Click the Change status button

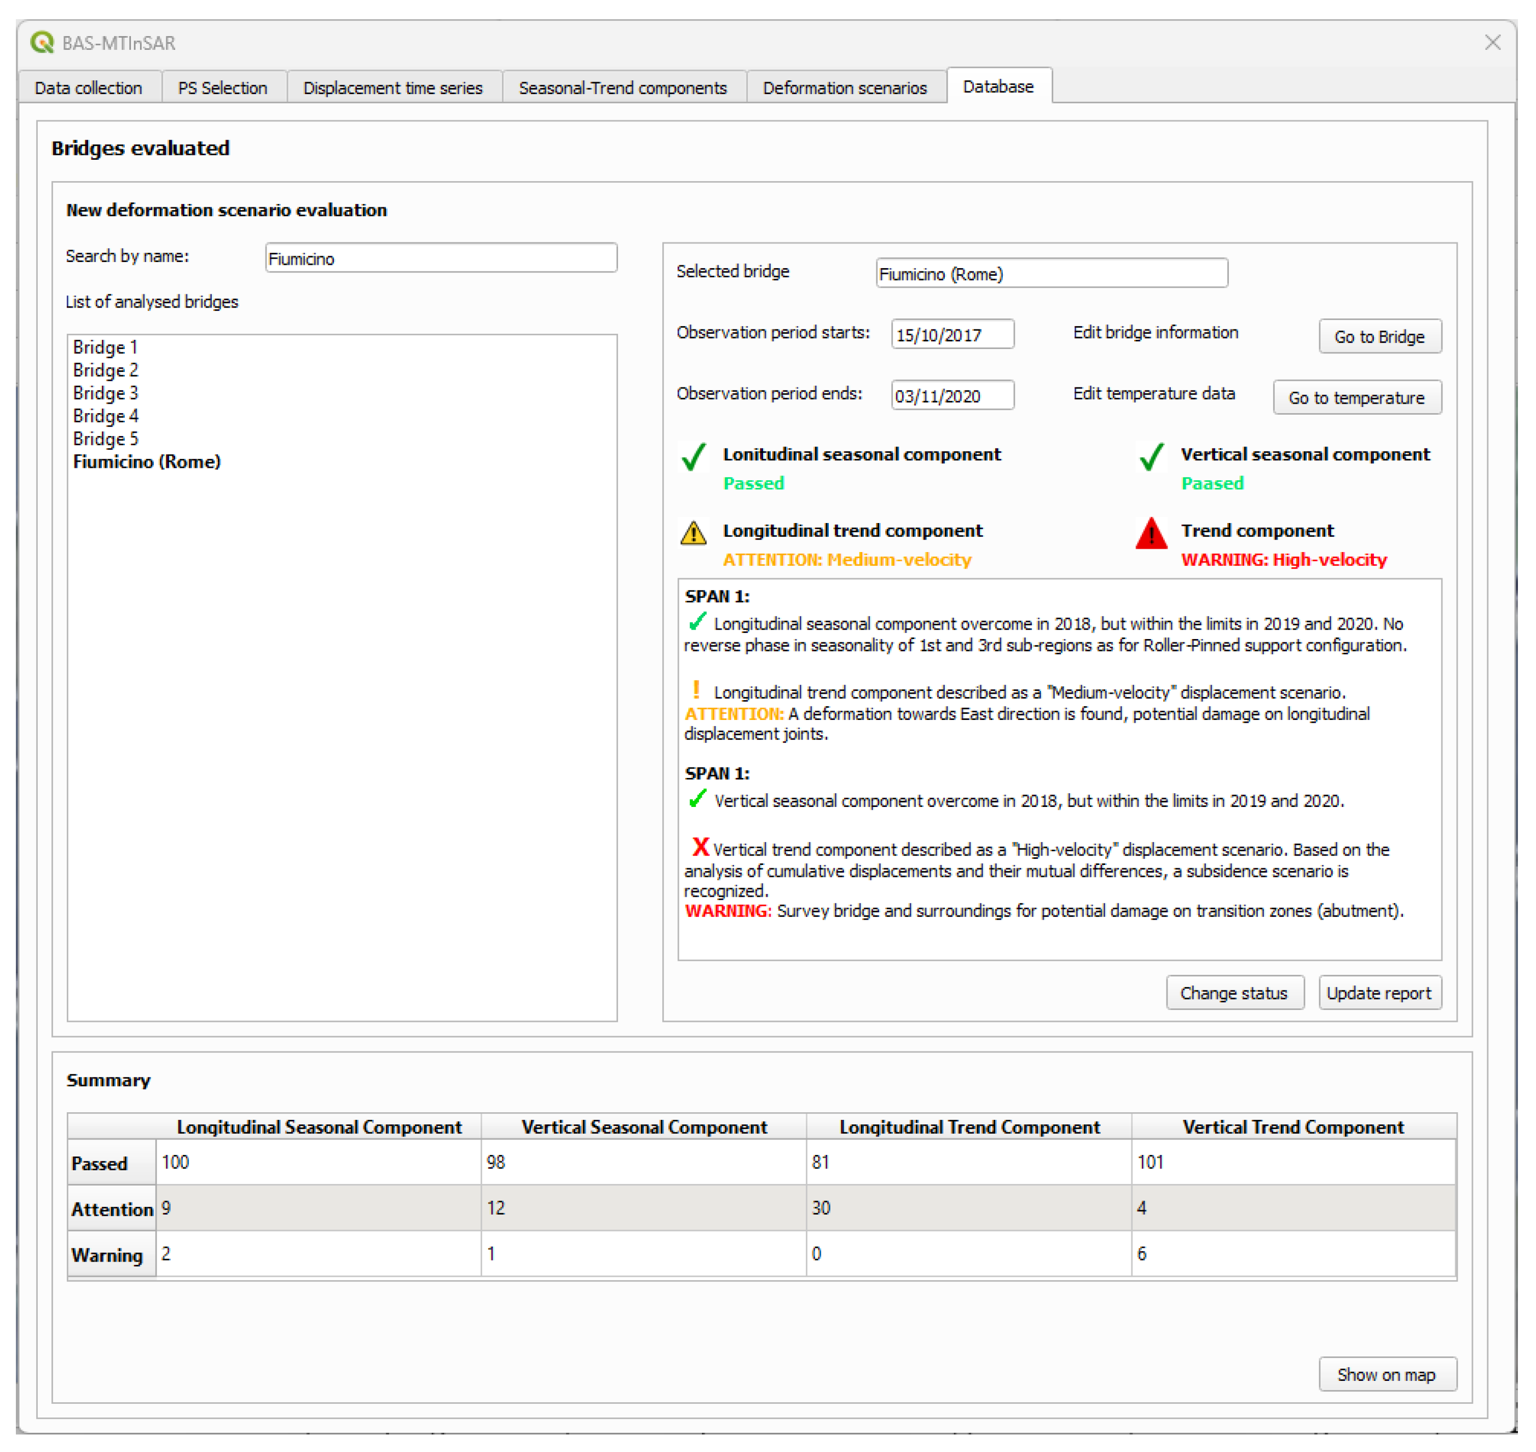1233,992
